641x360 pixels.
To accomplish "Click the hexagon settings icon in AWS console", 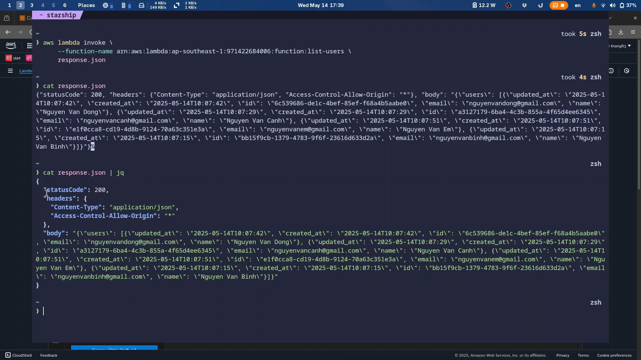I will pyautogui.click(x=627, y=71).
